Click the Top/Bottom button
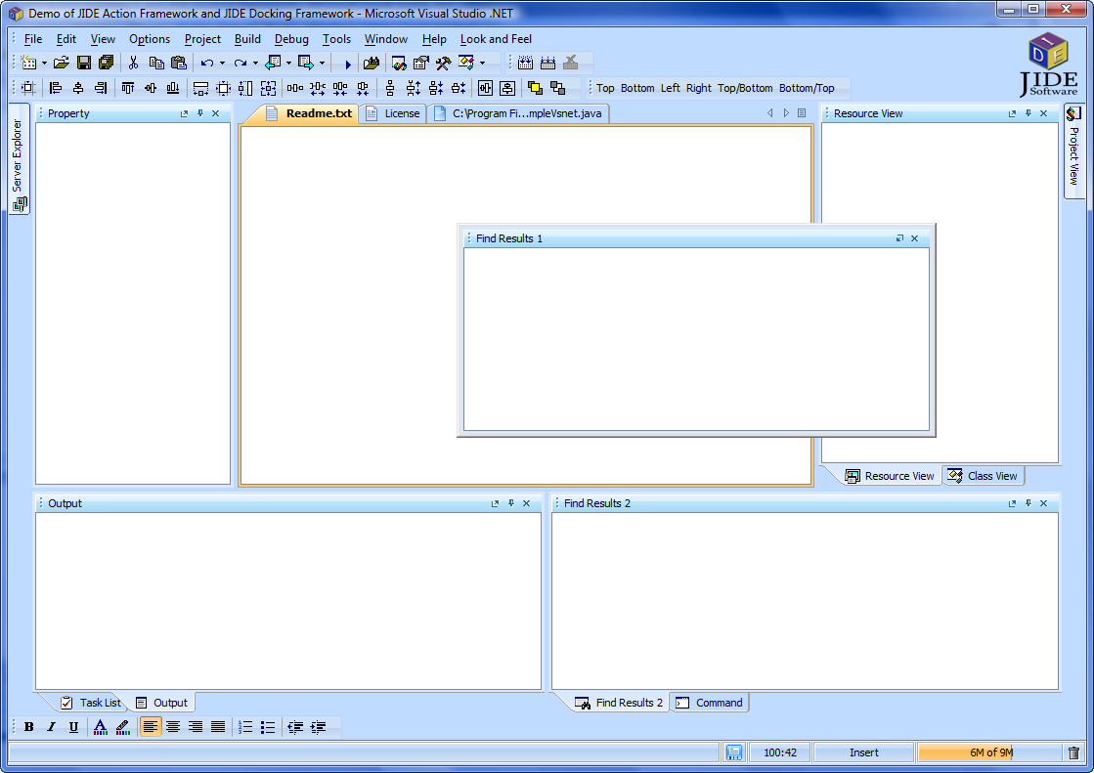Viewport: 1094px width, 773px height. (x=745, y=88)
